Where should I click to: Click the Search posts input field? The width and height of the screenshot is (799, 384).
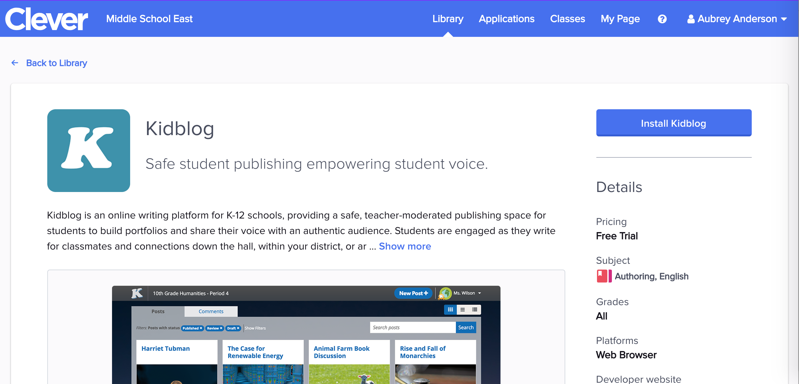tap(413, 327)
